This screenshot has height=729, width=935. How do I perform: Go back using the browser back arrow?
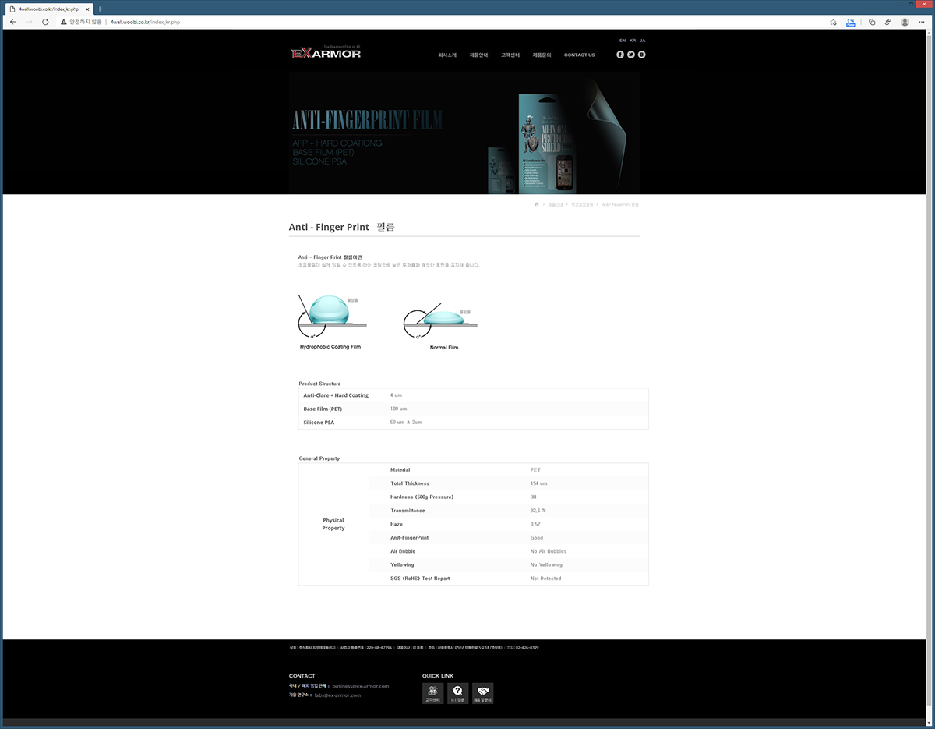[x=12, y=22]
